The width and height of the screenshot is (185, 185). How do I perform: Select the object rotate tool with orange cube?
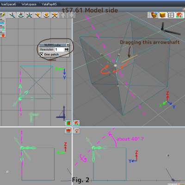(x=46, y=15)
